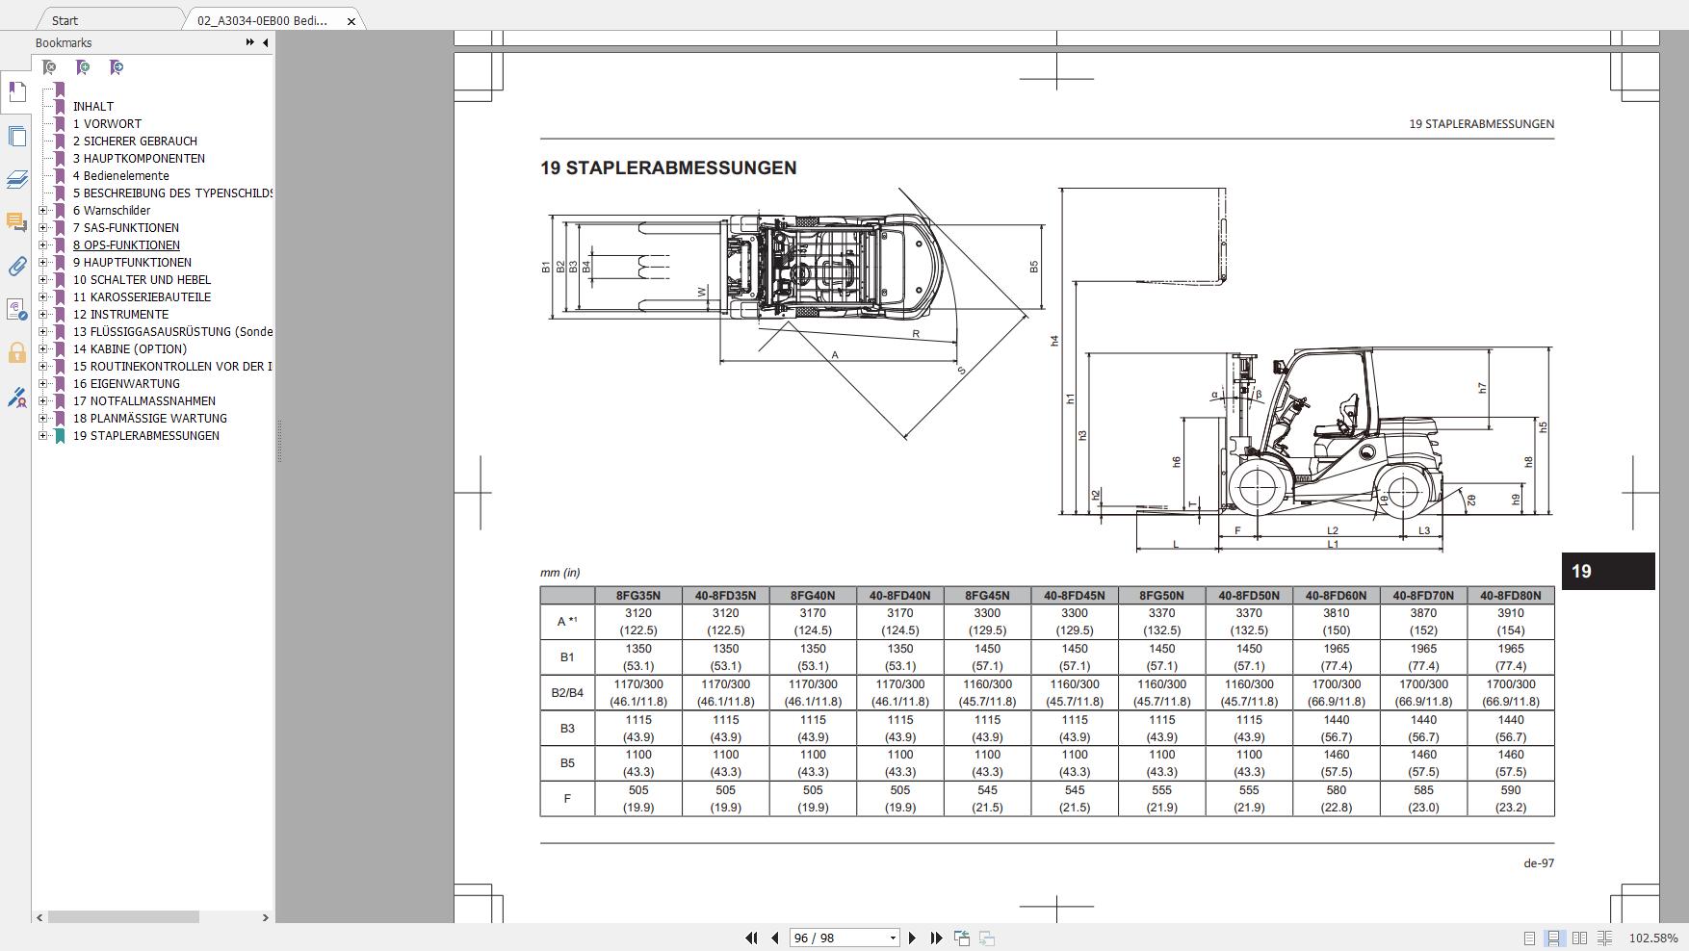The height and width of the screenshot is (951, 1689).
Task: Open the 11 KAROSSERIEBAUTEILE bookmark
Action: 142,296
